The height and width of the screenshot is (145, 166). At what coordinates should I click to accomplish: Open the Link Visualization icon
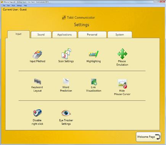pos(94,82)
